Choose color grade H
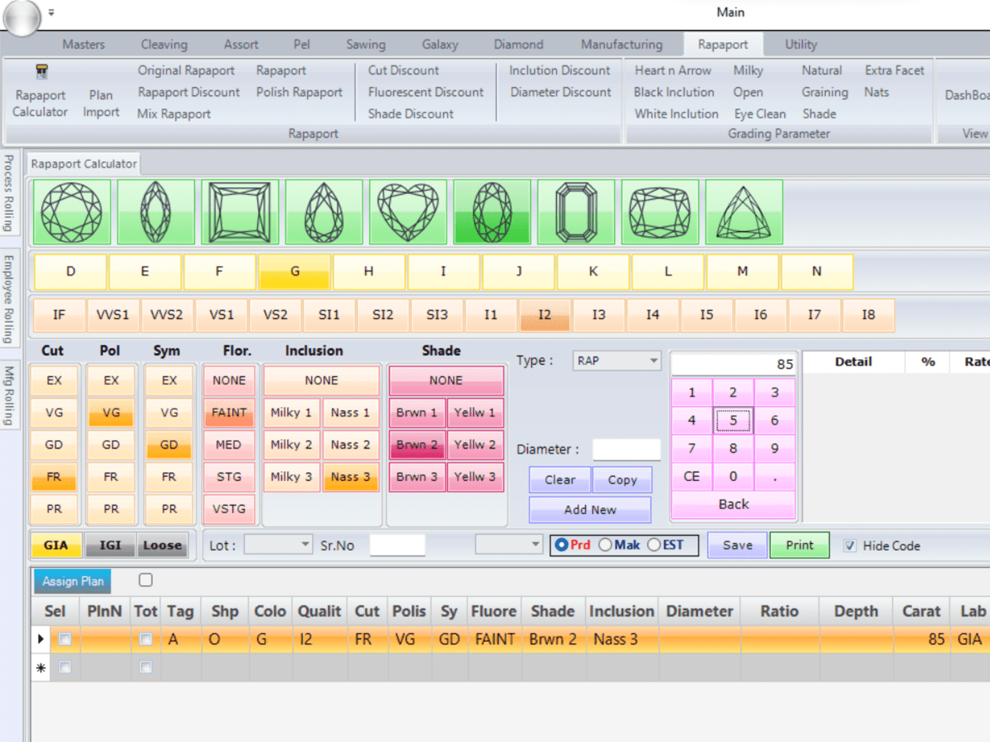990x742 pixels. (369, 272)
